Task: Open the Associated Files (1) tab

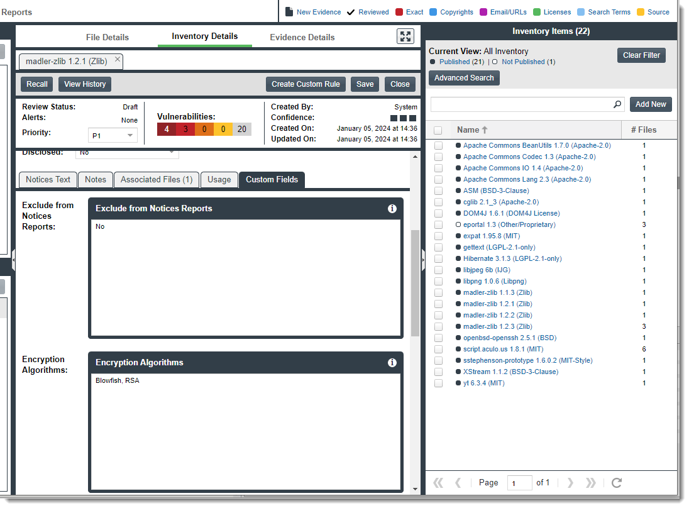Action: [x=157, y=180]
